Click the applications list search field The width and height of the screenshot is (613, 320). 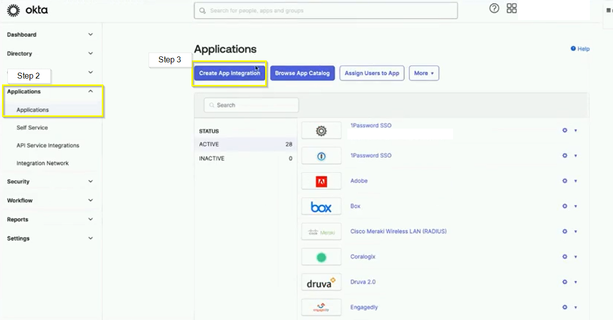[251, 105]
